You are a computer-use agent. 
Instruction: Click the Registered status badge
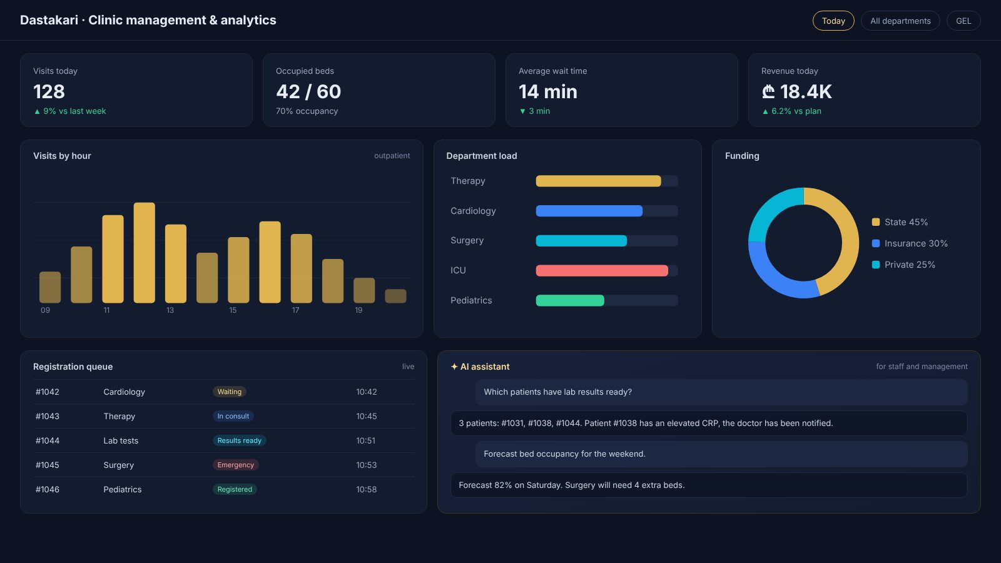point(235,489)
